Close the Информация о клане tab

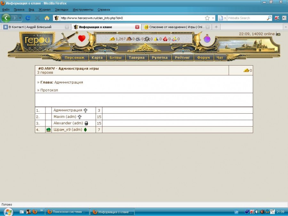coord(137,27)
